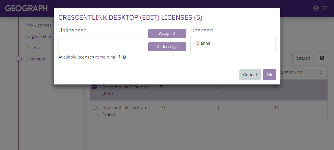The height and width of the screenshot is (150, 334).
Task: Open the hamburger menu in the header
Action: pos(325,8)
